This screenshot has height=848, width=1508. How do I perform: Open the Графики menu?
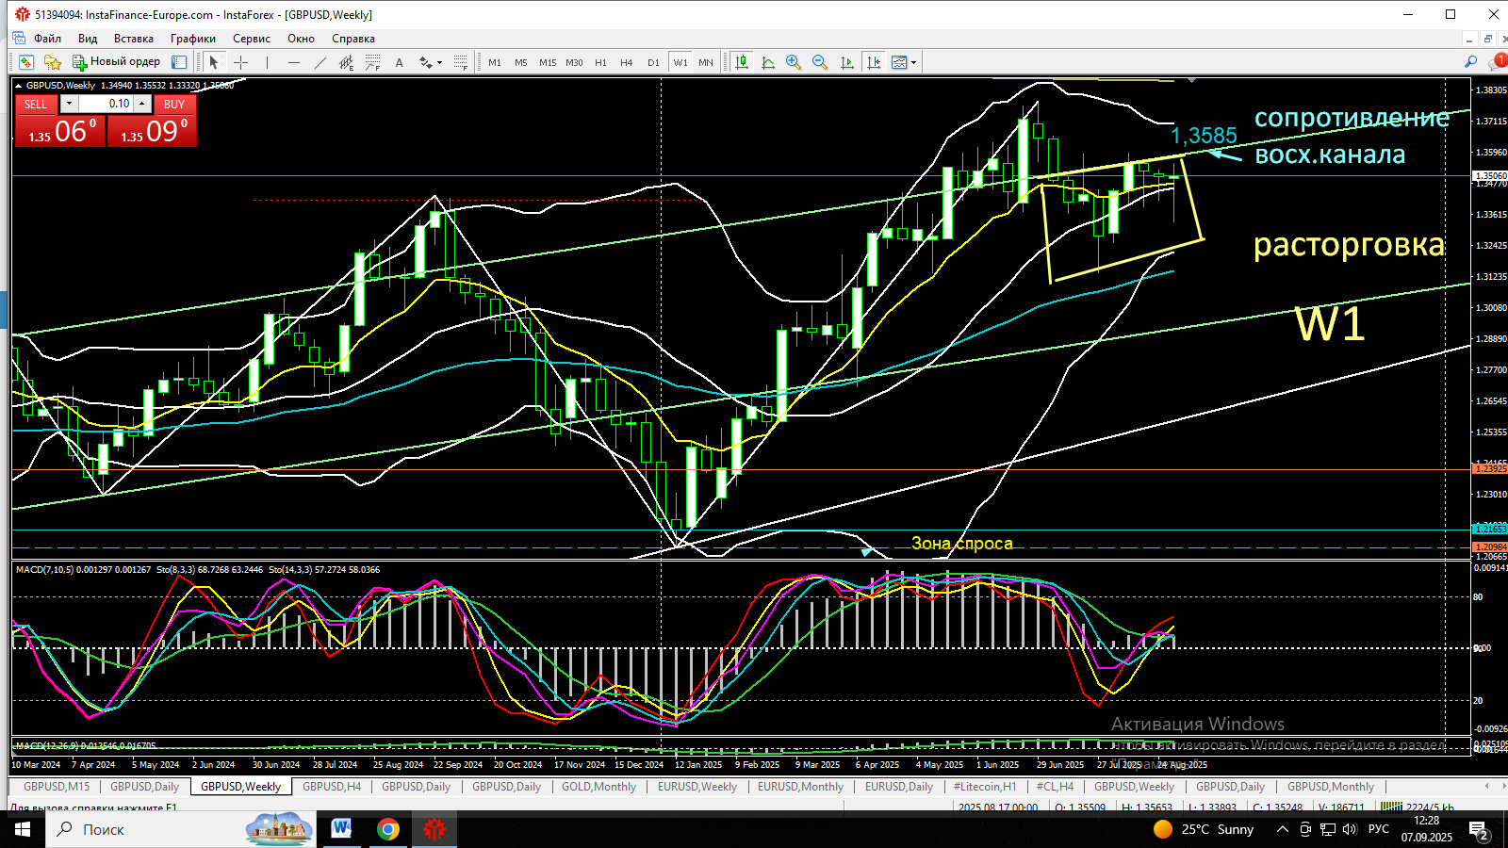click(193, 39)
